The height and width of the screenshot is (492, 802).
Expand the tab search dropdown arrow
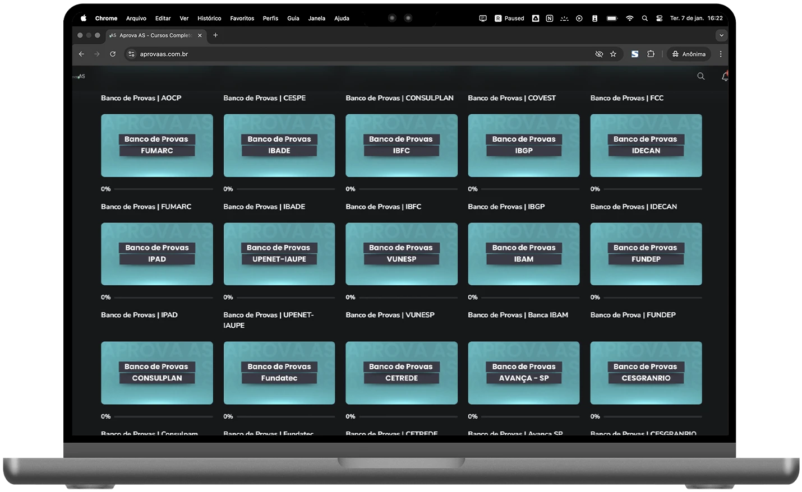coord(721,35)
